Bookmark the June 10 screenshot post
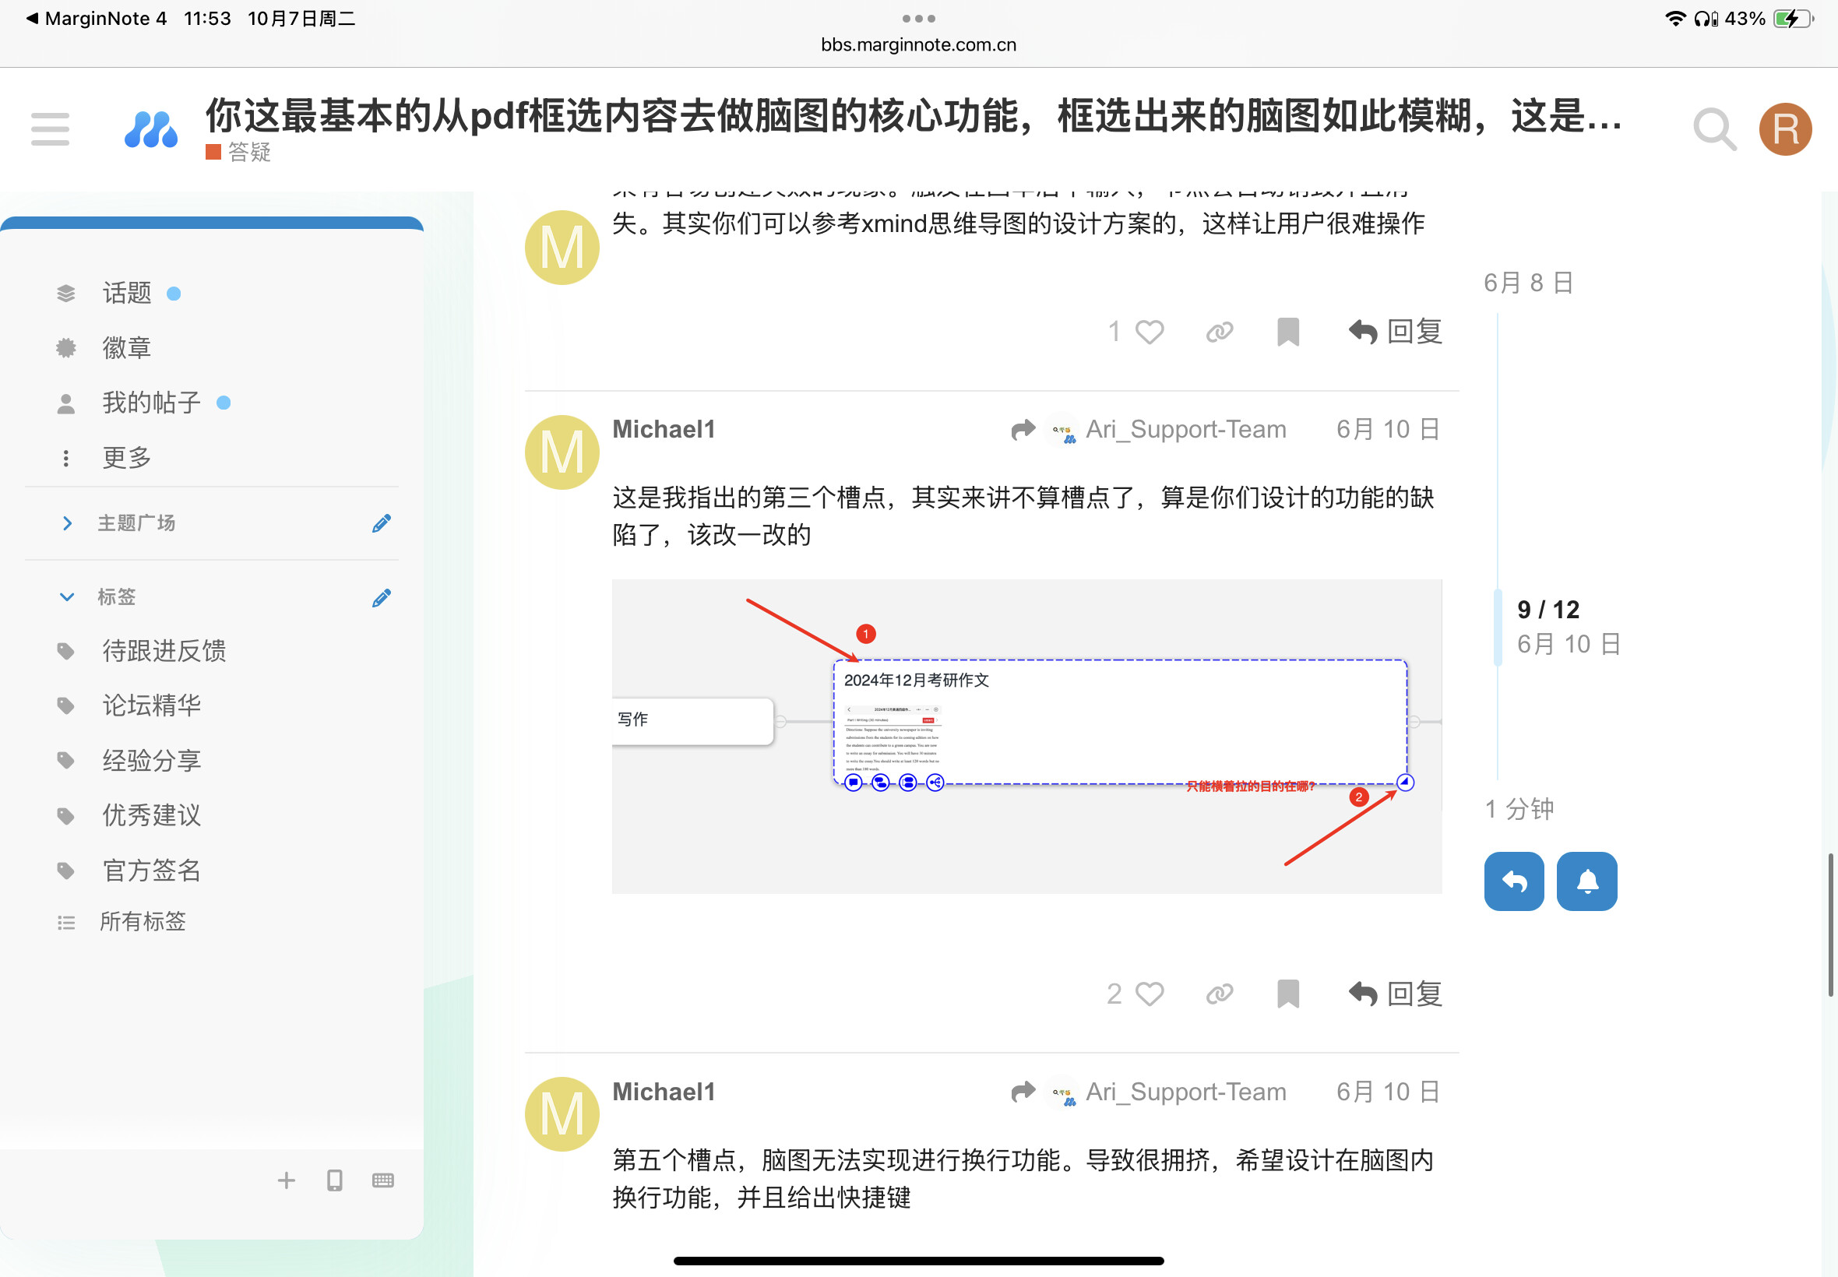This screenshot has height=1277, width=1838. click(1287, 994)
